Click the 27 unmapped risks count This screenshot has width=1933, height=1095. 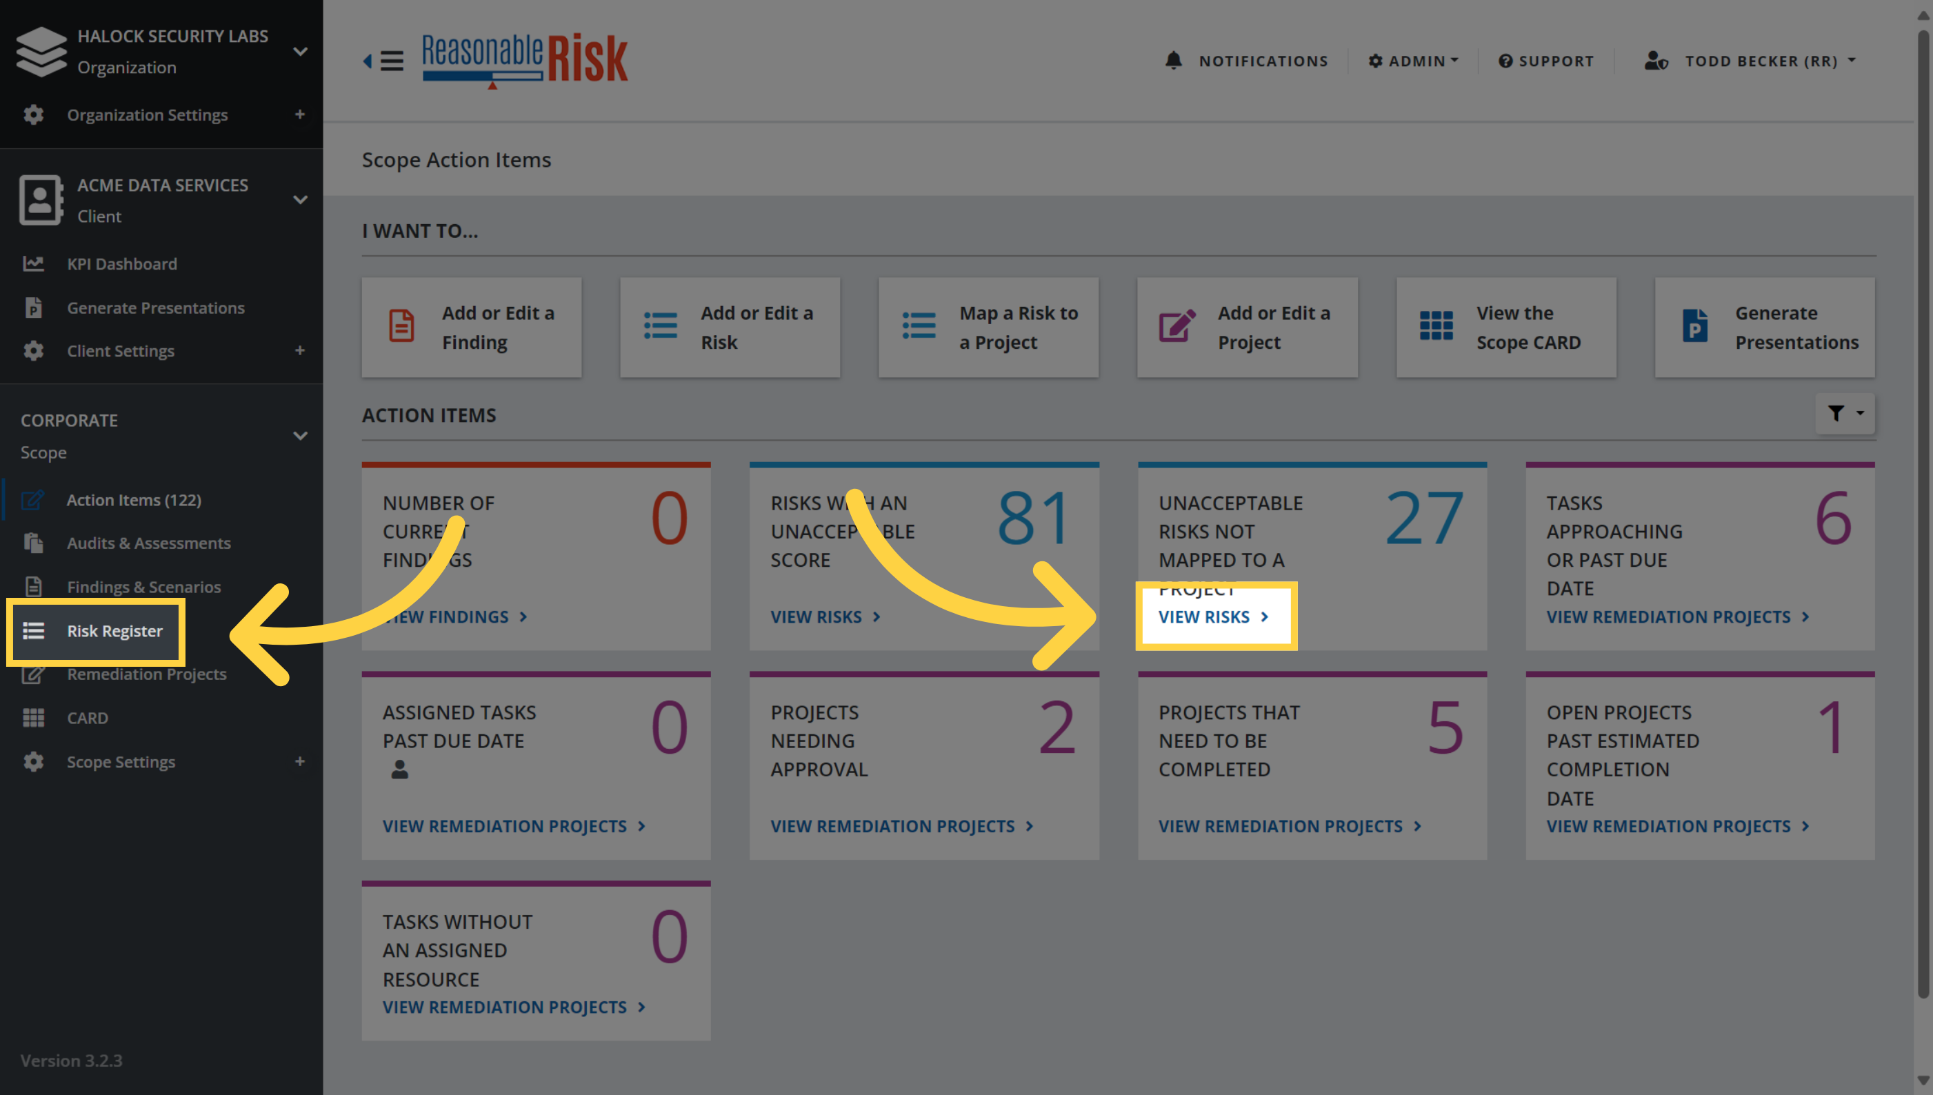1423,518
